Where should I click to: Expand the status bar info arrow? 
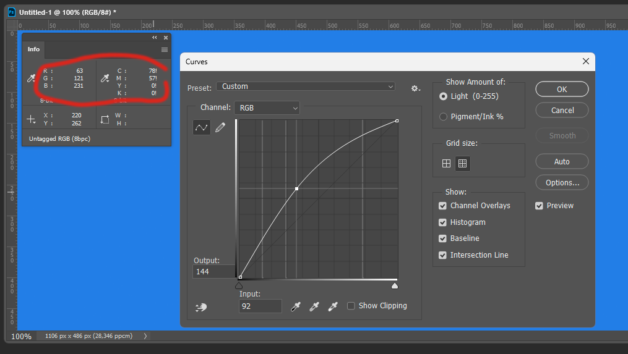tap(145, 336)
